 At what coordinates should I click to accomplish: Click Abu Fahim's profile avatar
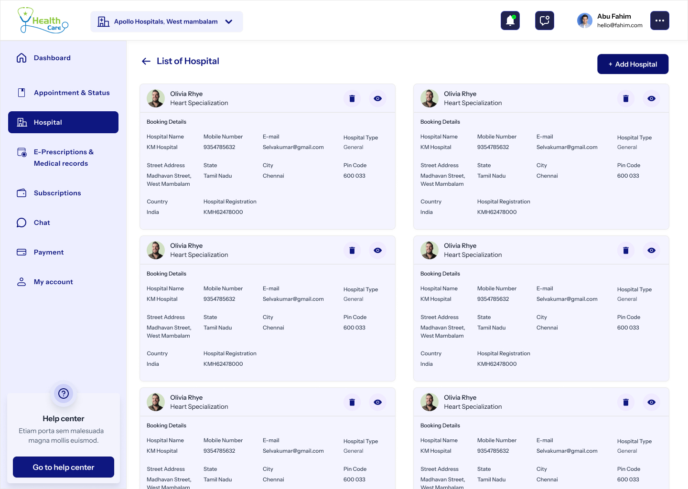point(585,21)
